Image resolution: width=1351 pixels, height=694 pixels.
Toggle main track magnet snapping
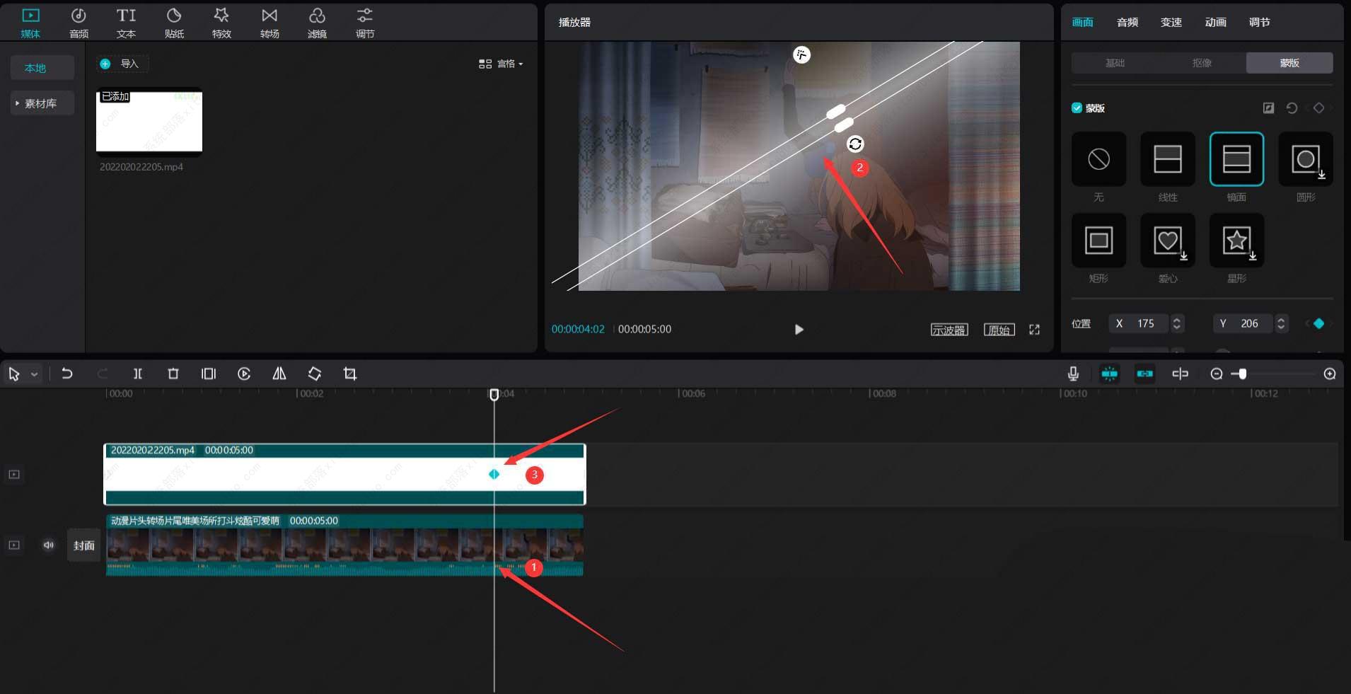tap(1109, 374)
